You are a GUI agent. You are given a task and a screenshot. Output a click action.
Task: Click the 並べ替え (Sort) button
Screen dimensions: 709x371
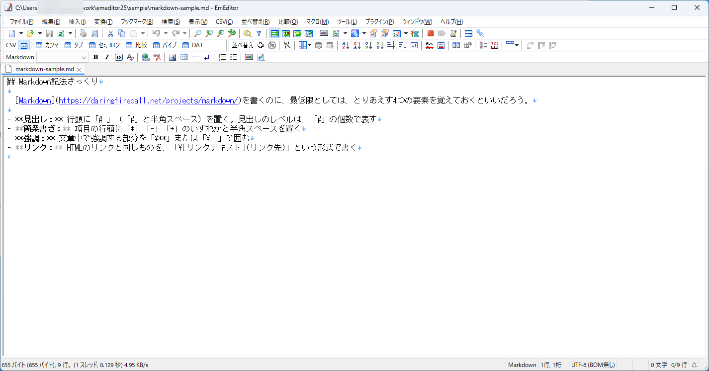[x=243, y=45]
